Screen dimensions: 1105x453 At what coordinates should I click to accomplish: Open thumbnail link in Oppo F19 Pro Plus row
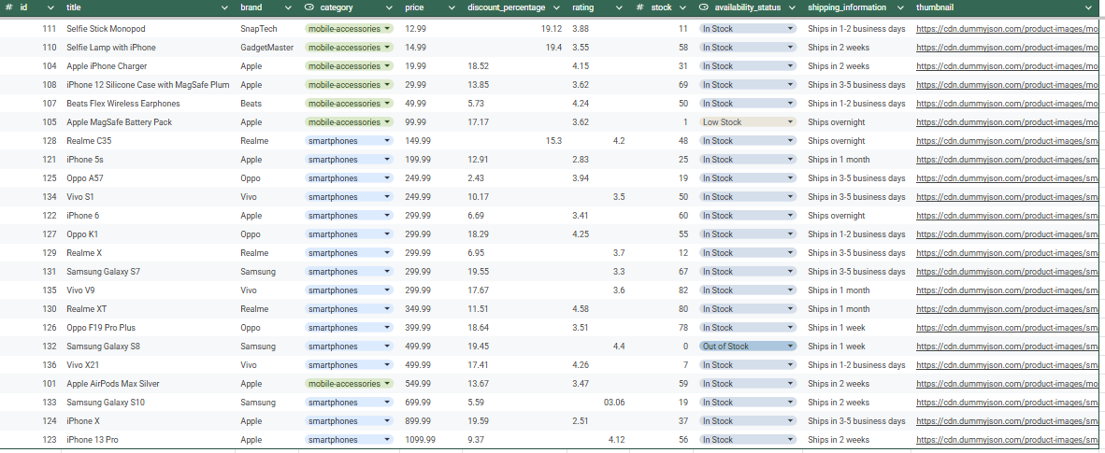pos(1007,328)
